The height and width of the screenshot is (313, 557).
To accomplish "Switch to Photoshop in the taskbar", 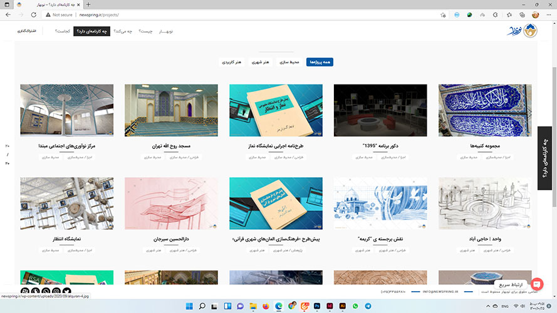I will pyautogui.click(x=317, y=306).
